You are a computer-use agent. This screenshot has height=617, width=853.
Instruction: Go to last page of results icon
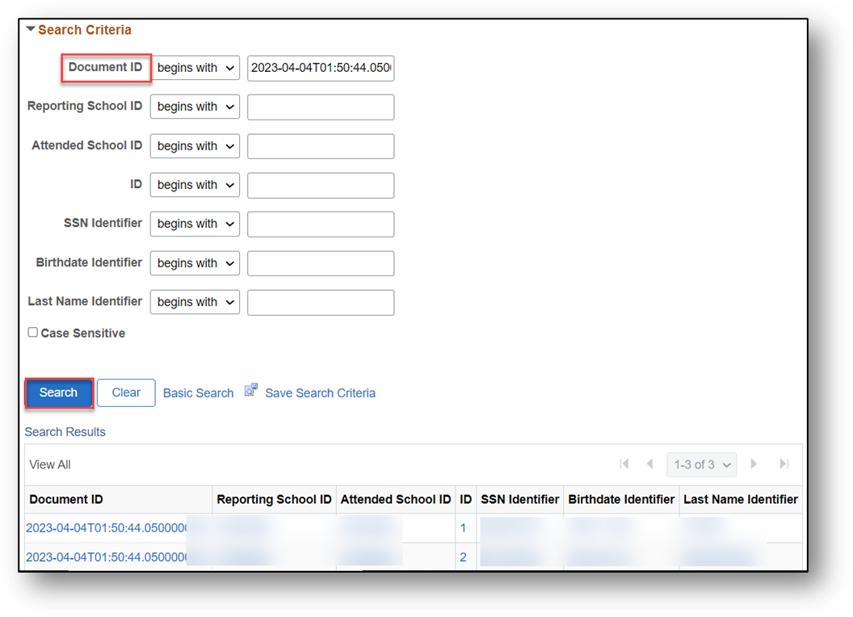tap(784, 464)
